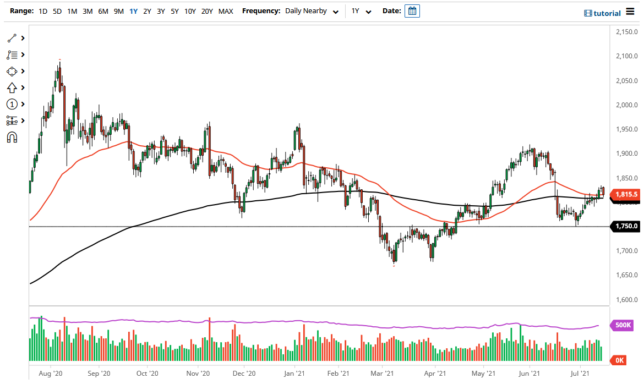Click the Nov '20 date axis label

[x=198, y=374]
